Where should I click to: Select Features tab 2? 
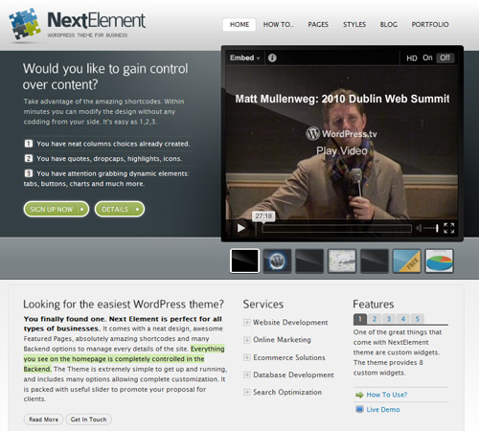click(x=375, y=319)
